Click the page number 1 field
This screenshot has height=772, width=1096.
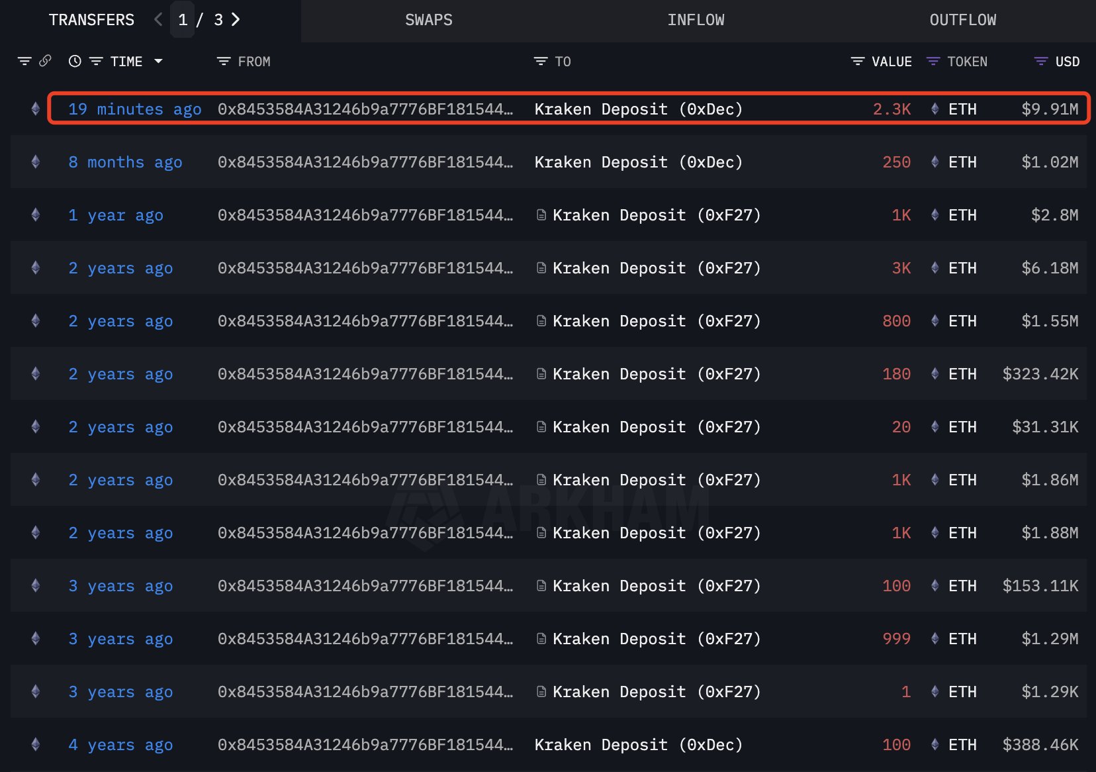[x=183, y=20]
